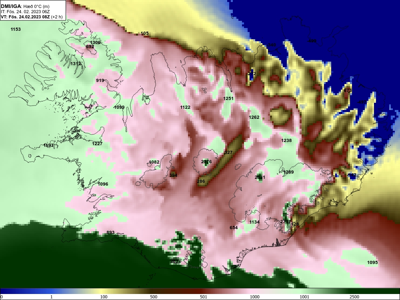
Task: Click the map value 1289
Action: tap(288, 172)
